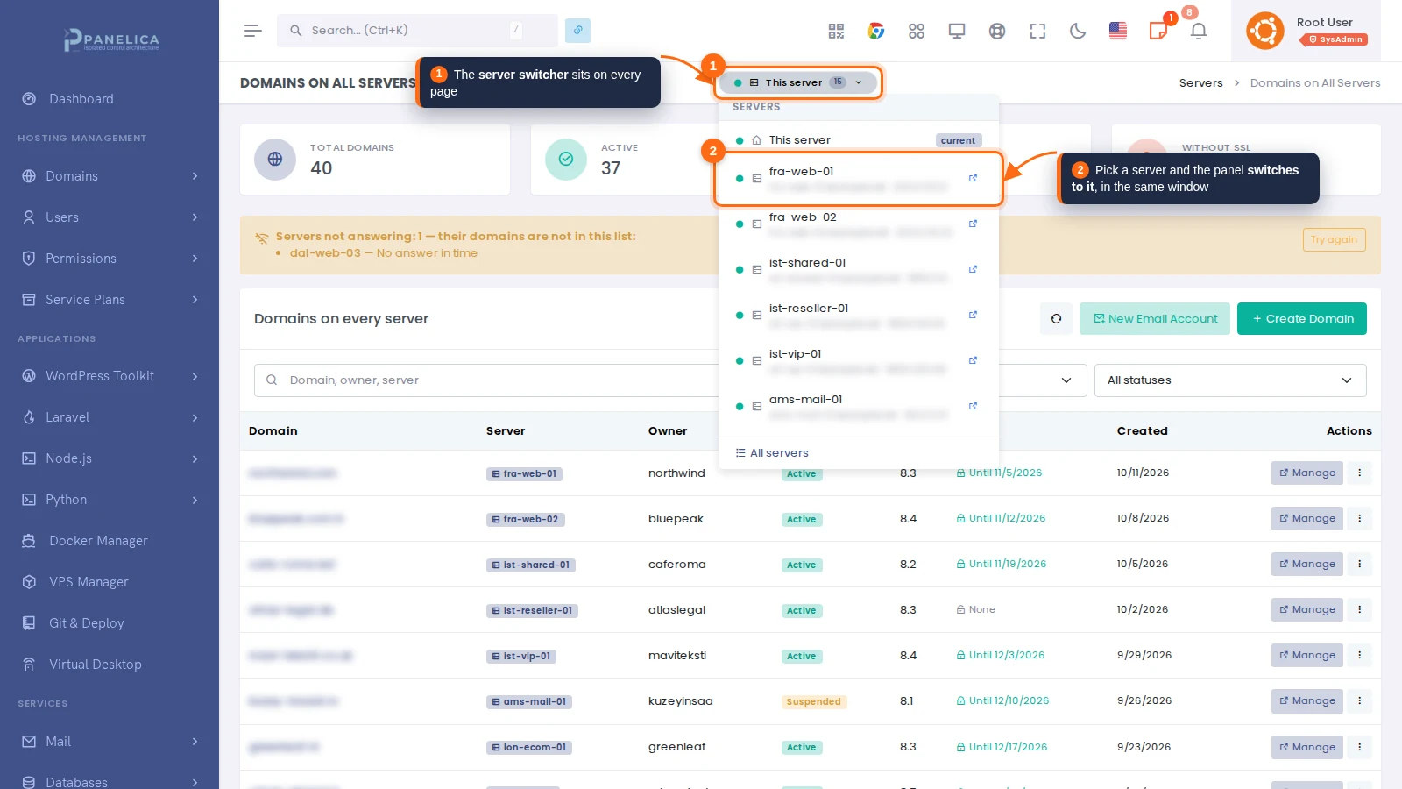Click the ist-reseller-01 server tag
This screenshot has height=789, width=1402.
coord(532,610)
